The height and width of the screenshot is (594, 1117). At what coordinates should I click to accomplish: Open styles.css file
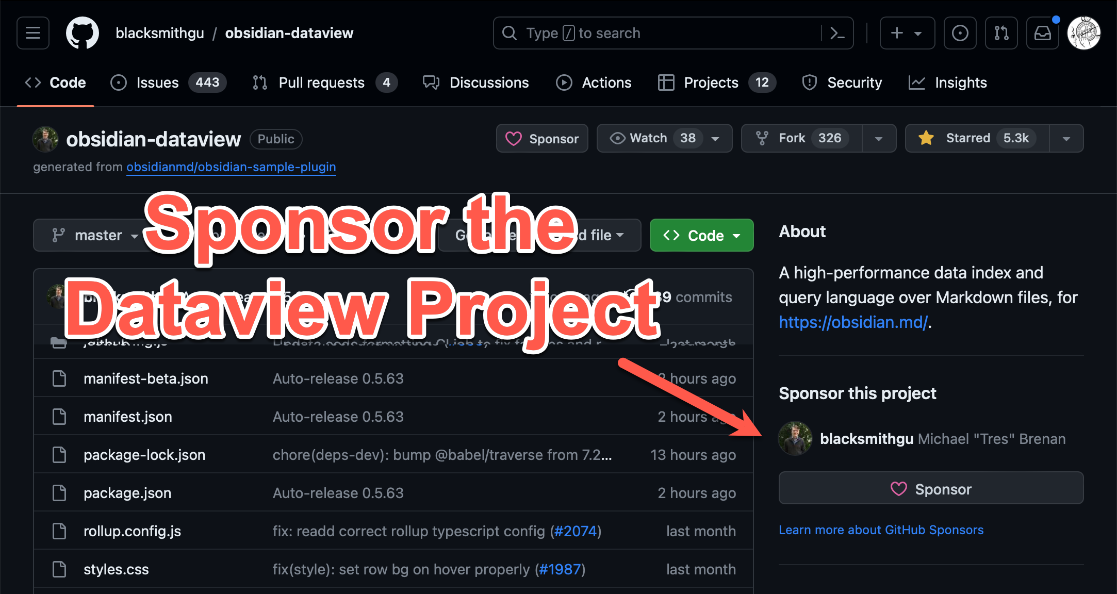(116, 569)
